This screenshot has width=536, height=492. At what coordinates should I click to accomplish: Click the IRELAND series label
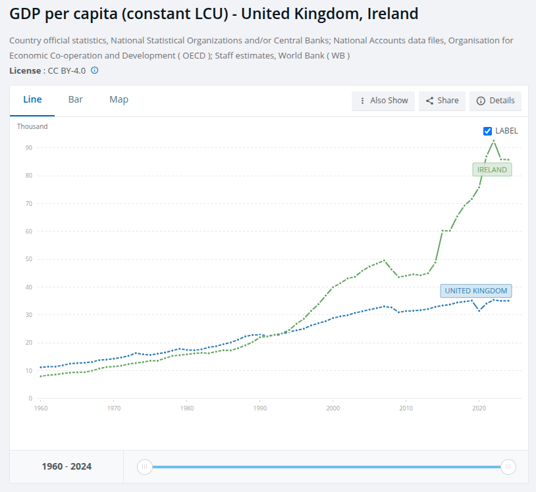[492, 170]
